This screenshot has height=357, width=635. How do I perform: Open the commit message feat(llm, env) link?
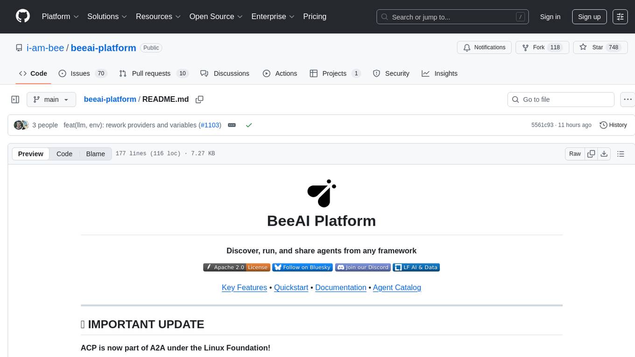[130, 125]
